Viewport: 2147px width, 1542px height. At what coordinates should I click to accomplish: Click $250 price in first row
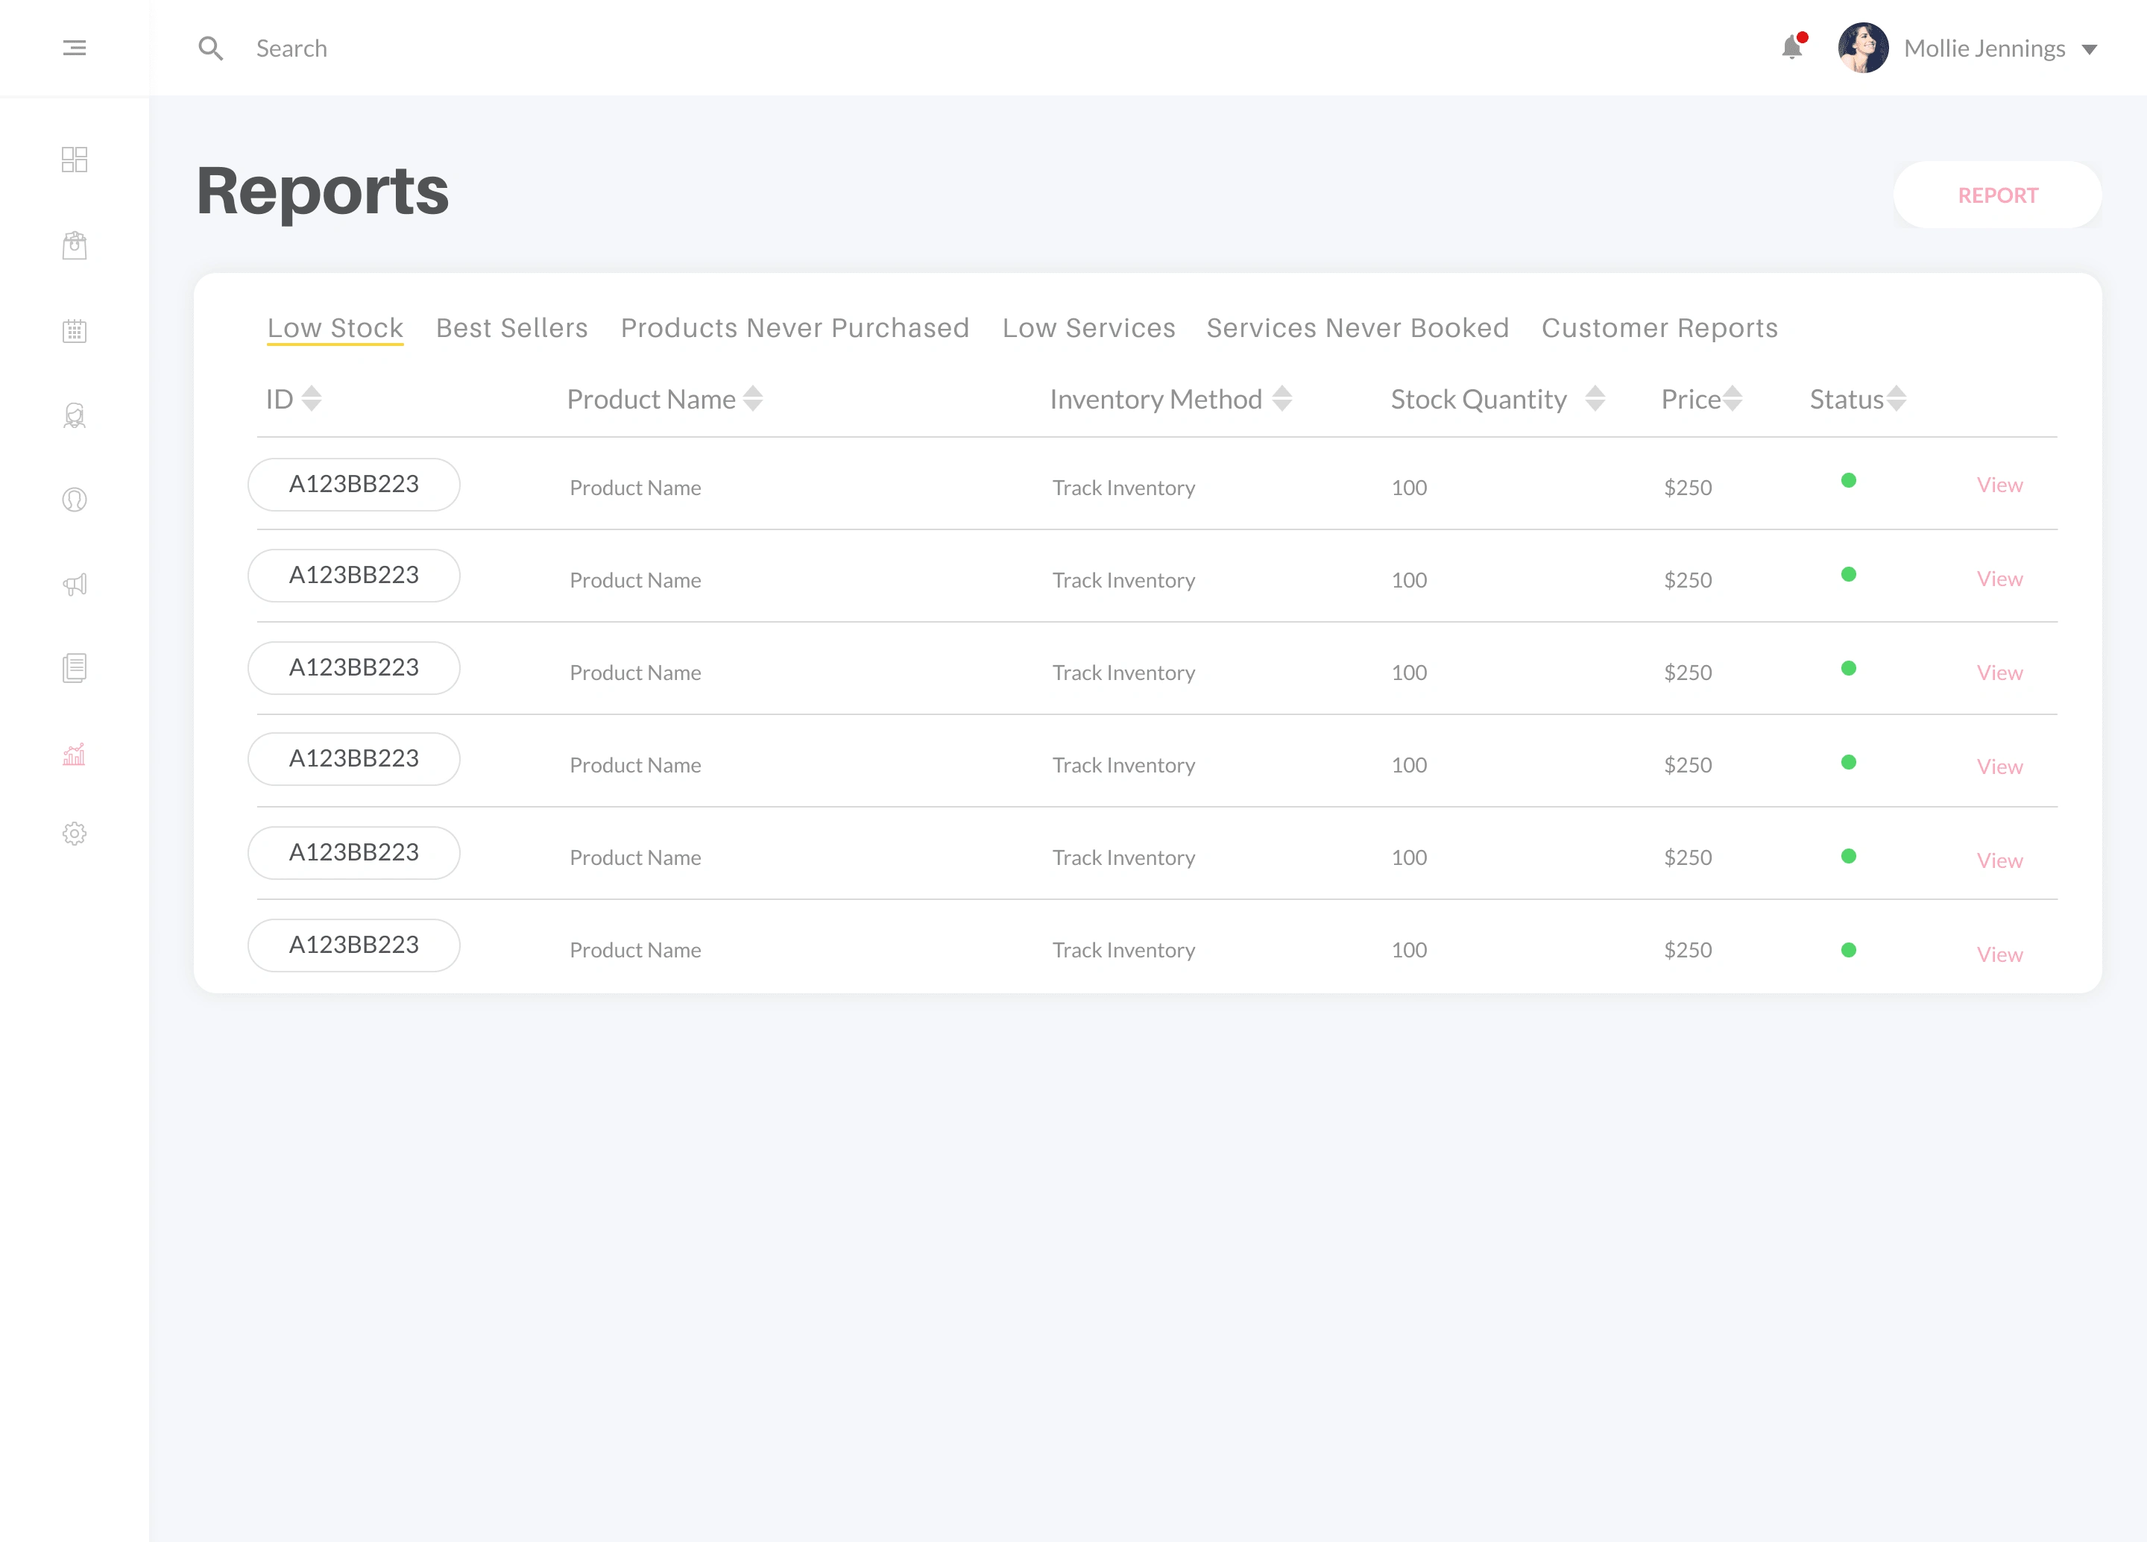(x=1688, y=488)
